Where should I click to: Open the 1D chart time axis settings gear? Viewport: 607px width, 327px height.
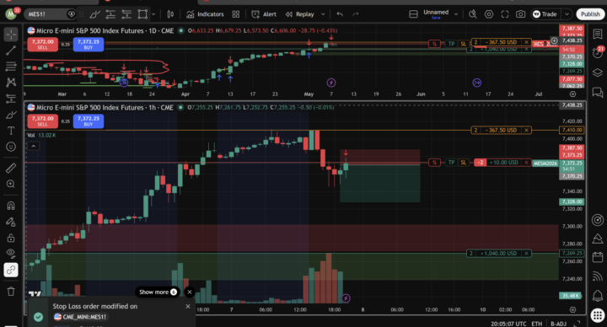(572, 94)
